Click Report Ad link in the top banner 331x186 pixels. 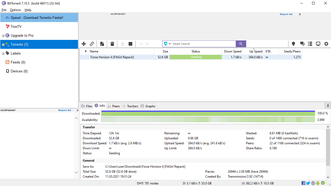[286, 14]
